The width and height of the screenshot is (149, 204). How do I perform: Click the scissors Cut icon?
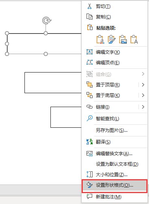pos(90,6)
